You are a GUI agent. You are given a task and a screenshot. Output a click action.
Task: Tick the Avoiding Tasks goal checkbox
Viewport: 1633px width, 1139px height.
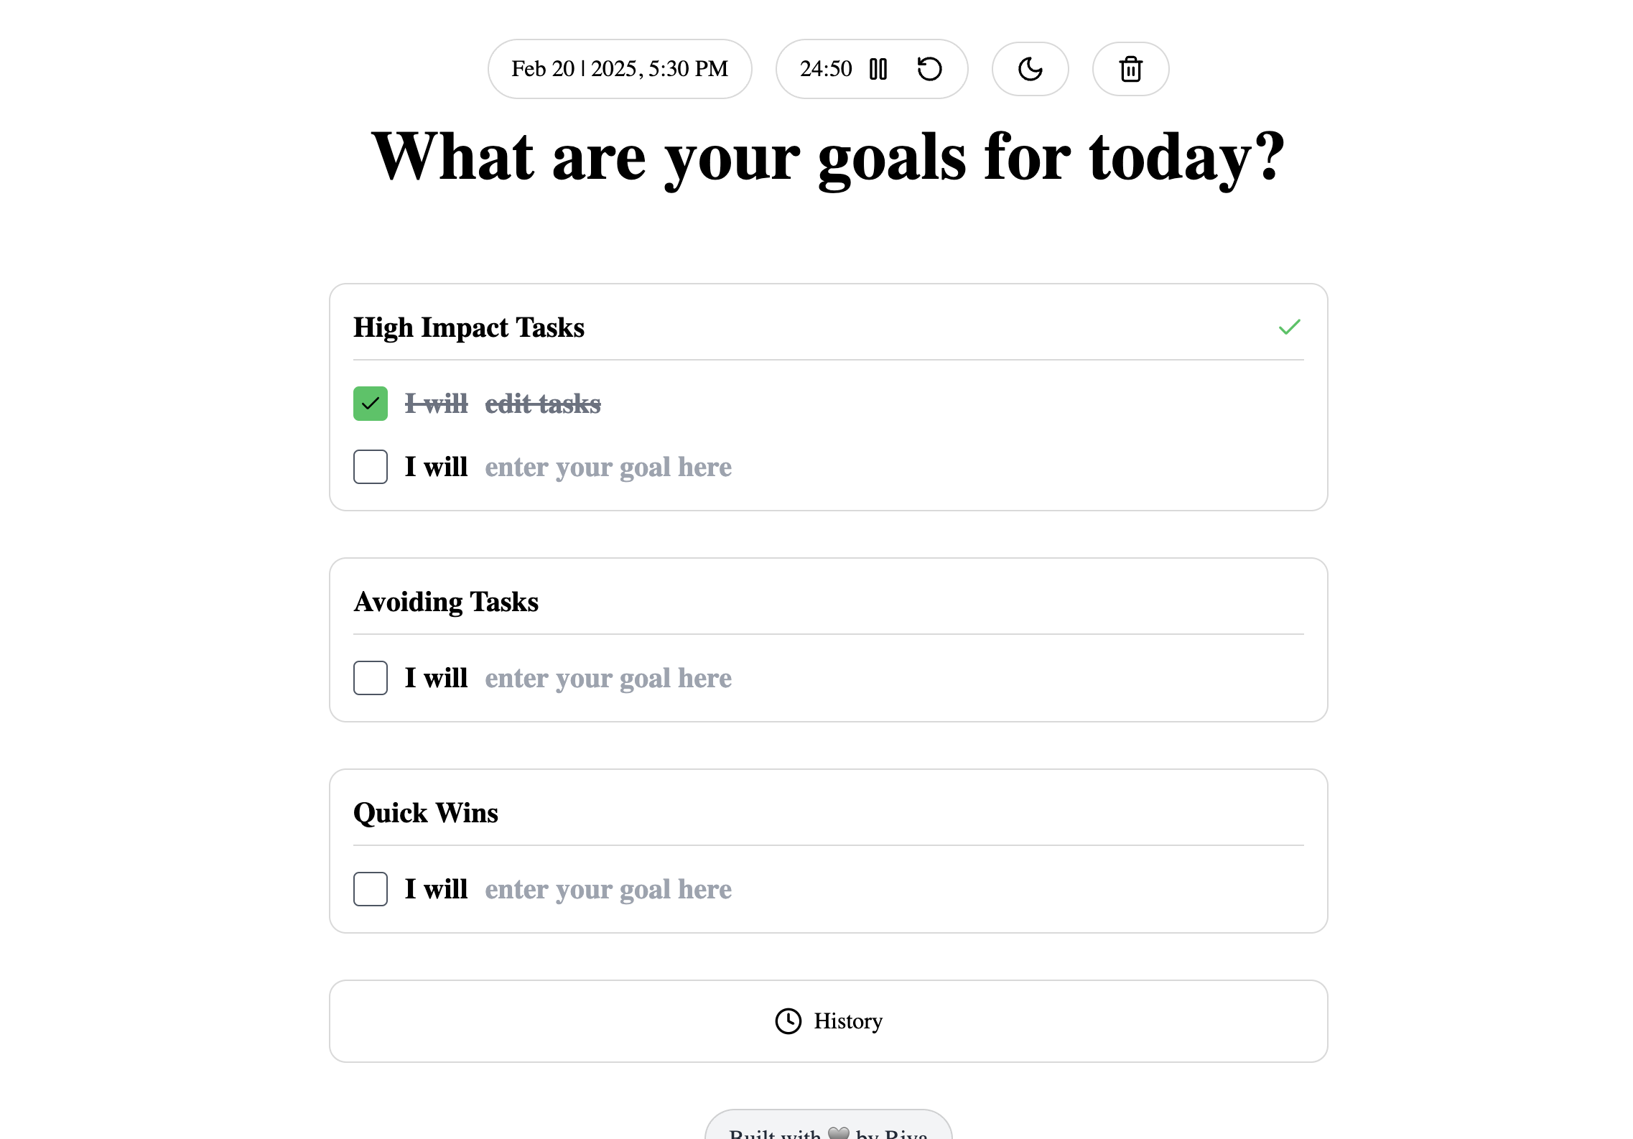pos(371,678)
